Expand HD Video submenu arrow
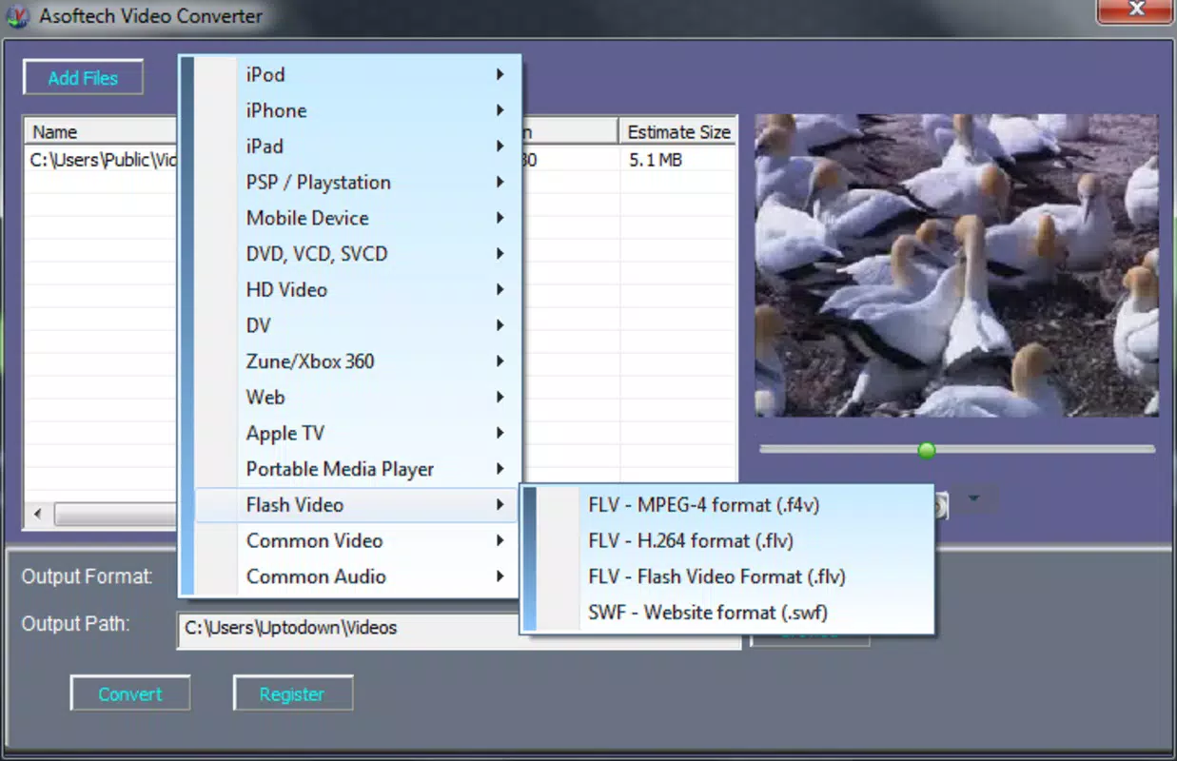Image resolution: width=1177 pixels, height=761 pixels. 500,289
